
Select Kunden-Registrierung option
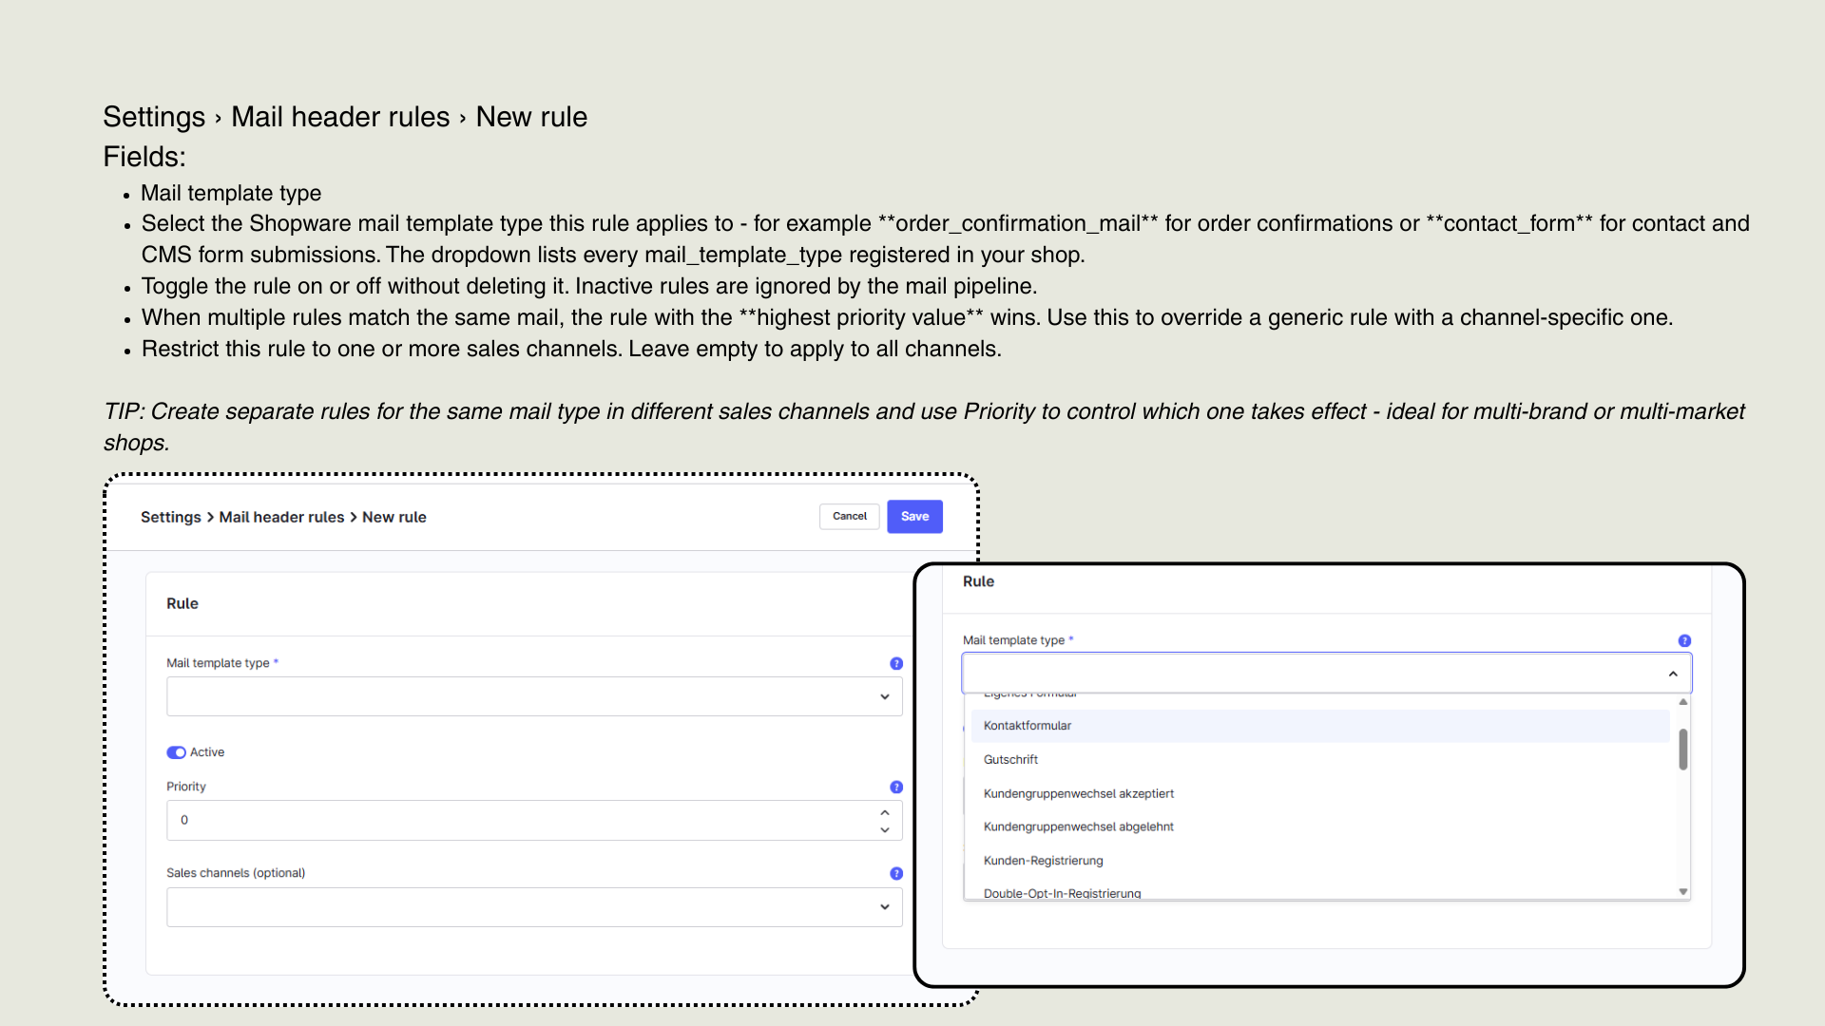(1320, 861)
